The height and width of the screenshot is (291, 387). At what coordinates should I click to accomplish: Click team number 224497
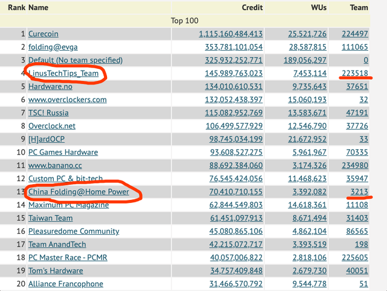click(355, 34)
